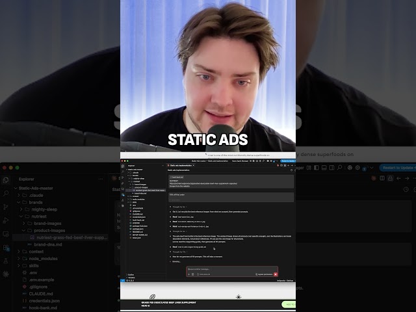Open Testing flask icon in enlarged background bar
416x312 pixels.
pyautogui.click(x=6, y=261)
